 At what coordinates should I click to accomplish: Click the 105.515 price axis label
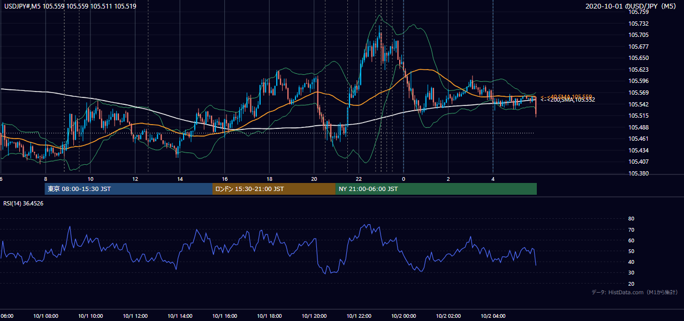click(x=639, y=116)
